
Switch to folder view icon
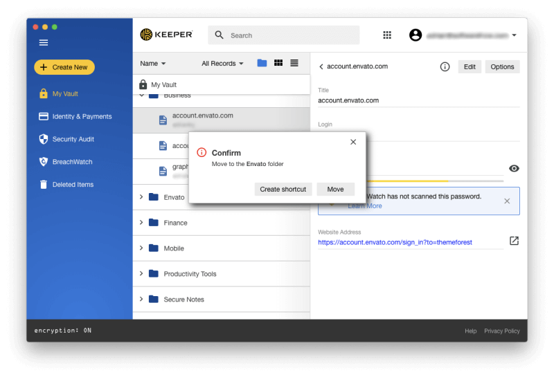coord(262,63)
